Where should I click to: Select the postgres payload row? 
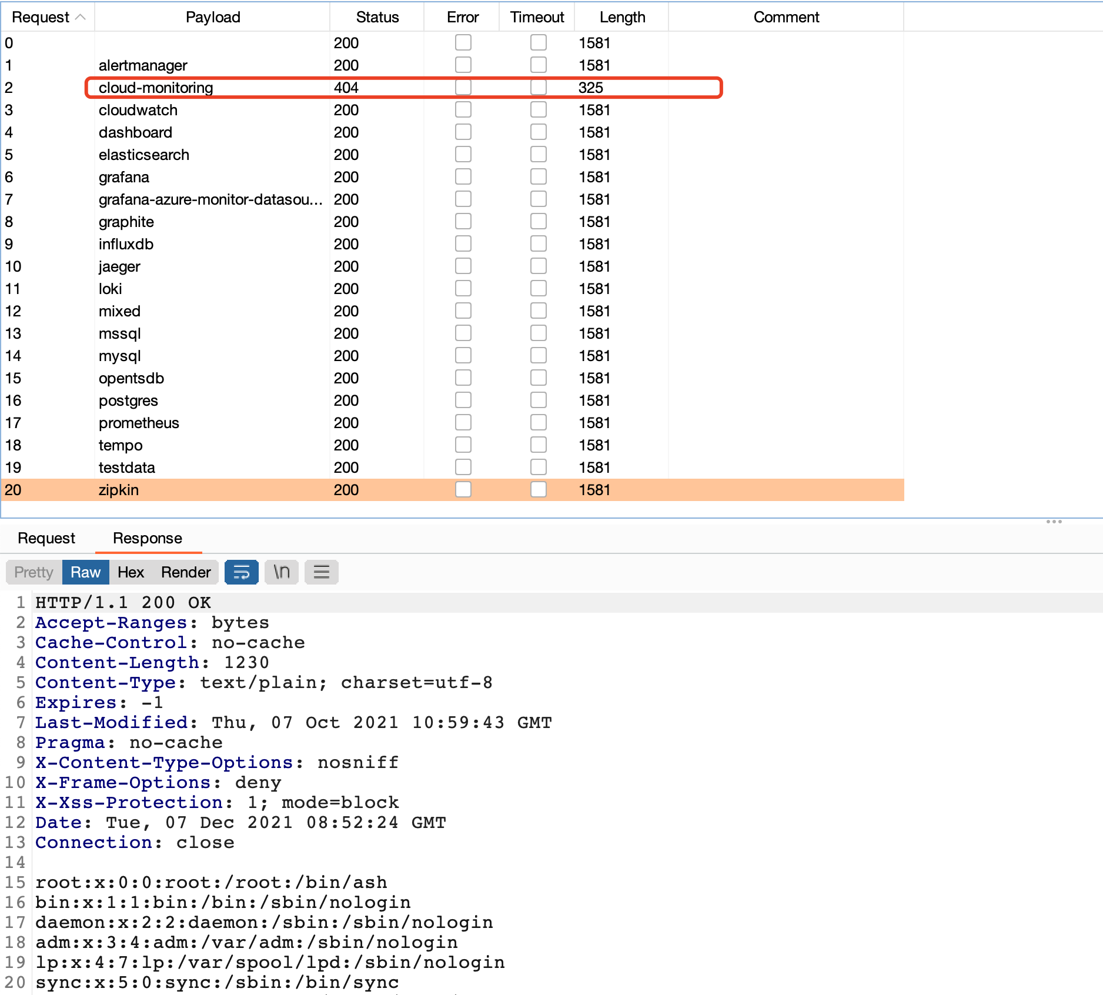[452, 400]
